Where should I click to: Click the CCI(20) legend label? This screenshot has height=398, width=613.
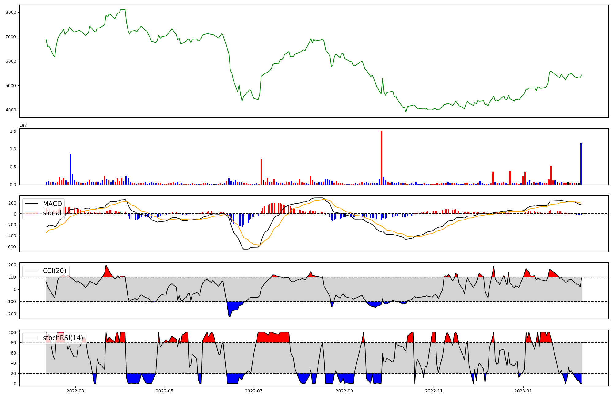55,271
